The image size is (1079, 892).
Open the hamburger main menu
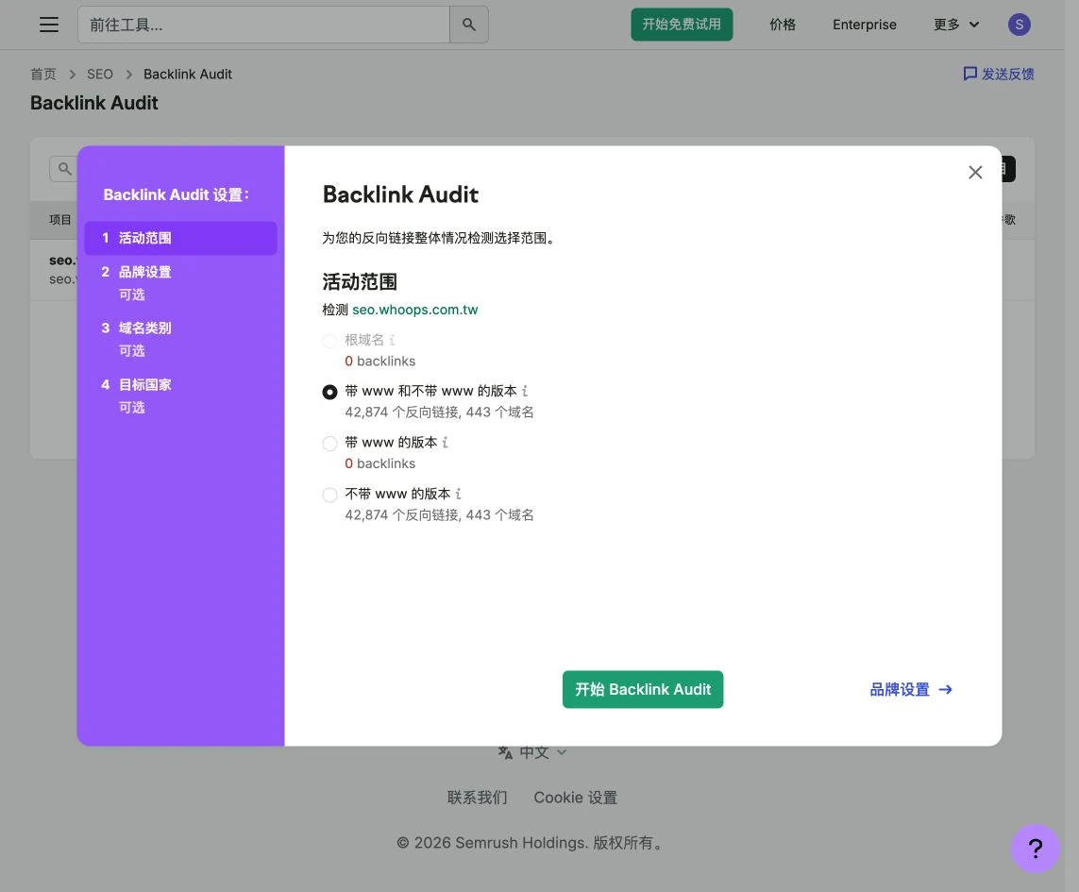[49, 25]
